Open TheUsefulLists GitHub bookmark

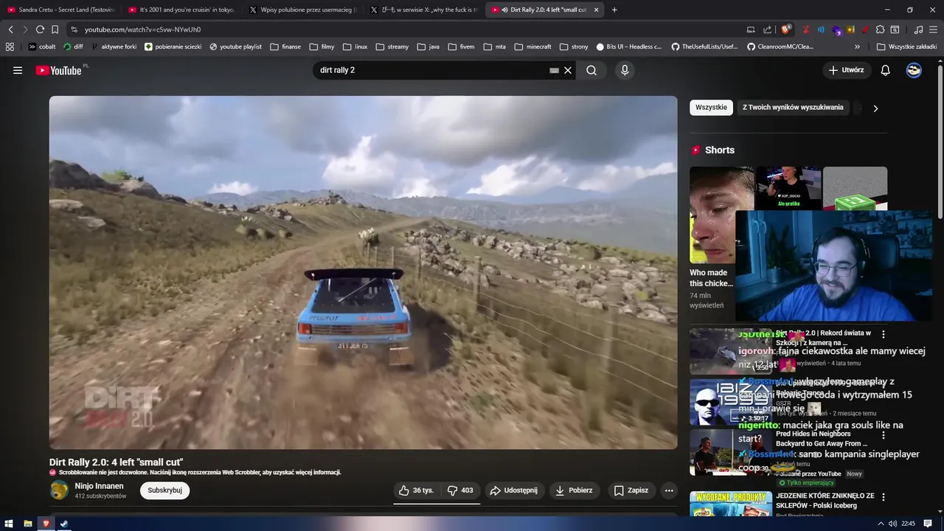[x=704, y=46]
